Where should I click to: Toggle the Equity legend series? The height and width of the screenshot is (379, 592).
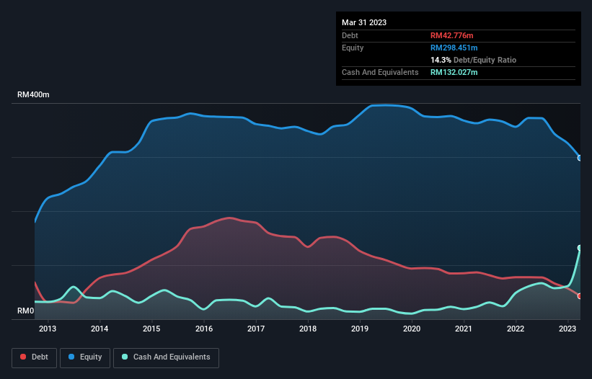click(x=86, y=357)
